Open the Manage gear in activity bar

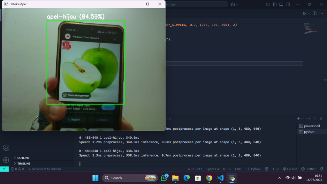[x=6, y=160]
